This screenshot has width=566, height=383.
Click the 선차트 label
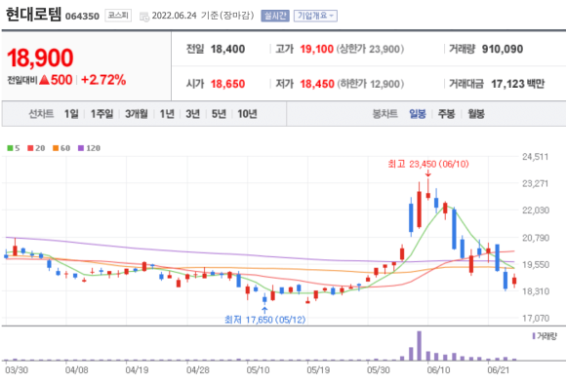[x=41, y=114]
